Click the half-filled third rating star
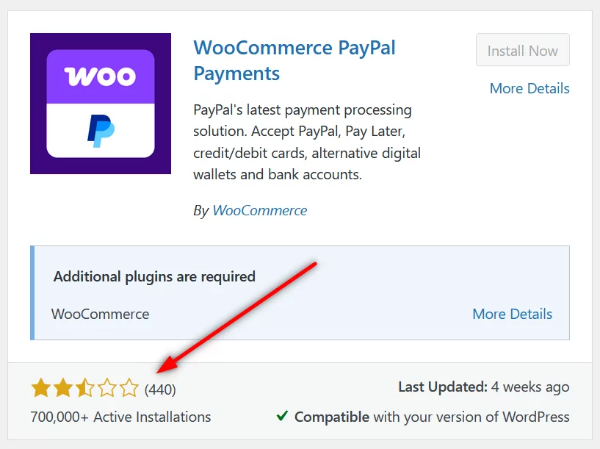Screen dimensions: 600x449 (x=84, y=388)
